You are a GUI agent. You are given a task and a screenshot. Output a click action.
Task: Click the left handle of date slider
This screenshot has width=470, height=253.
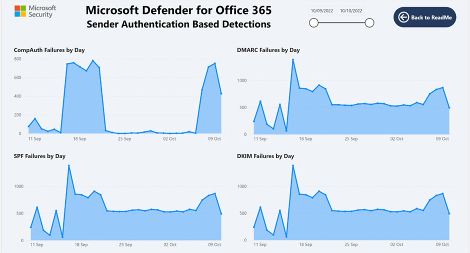pos(313,23)
